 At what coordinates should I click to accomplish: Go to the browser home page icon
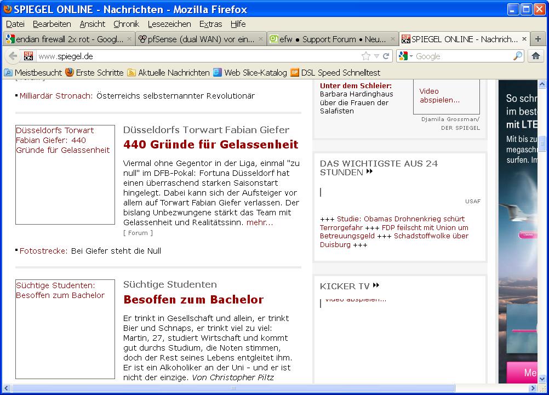536,56
